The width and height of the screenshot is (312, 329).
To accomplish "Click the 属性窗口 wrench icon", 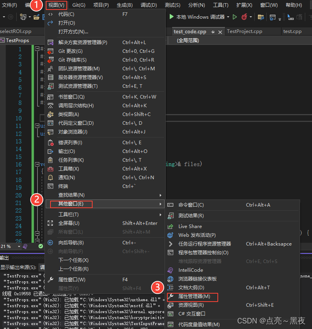I will coord(50,280).
